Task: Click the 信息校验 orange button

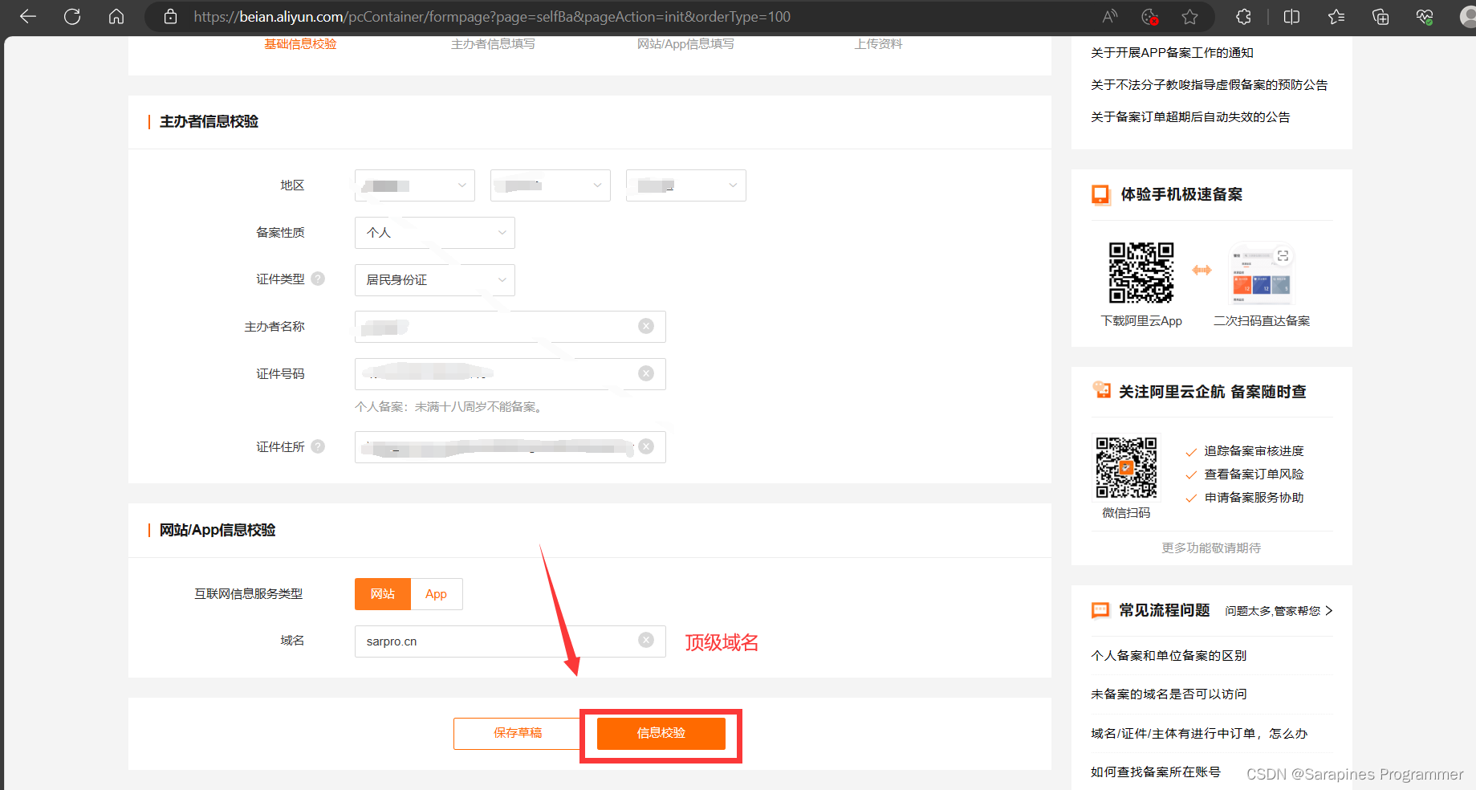Action: [x=661, y=733]
